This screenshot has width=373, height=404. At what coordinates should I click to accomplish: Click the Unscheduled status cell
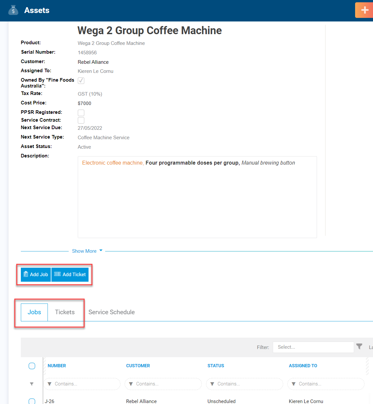(222, 401)
